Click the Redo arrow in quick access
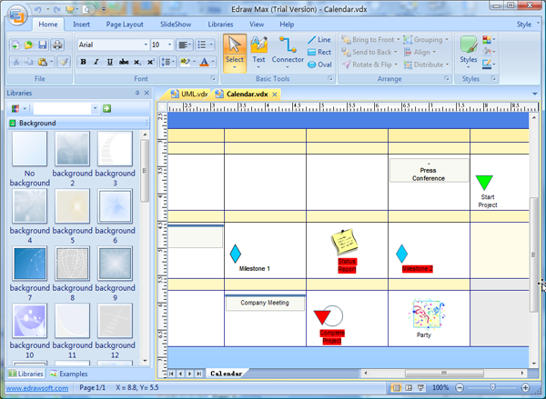The height and width of the screenshot is (399, 546). 57,9
